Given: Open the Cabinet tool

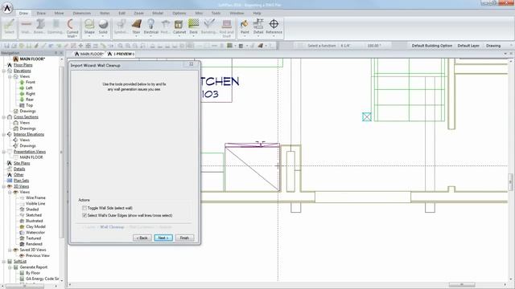Looking at the screenshot, I should (179, 26).
